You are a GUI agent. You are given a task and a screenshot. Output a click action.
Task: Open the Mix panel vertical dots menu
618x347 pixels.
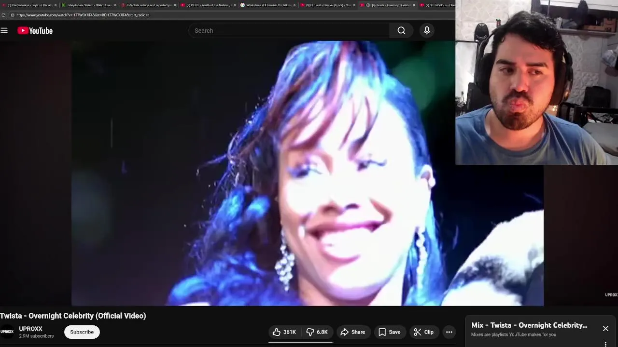[x=605, y=344]
